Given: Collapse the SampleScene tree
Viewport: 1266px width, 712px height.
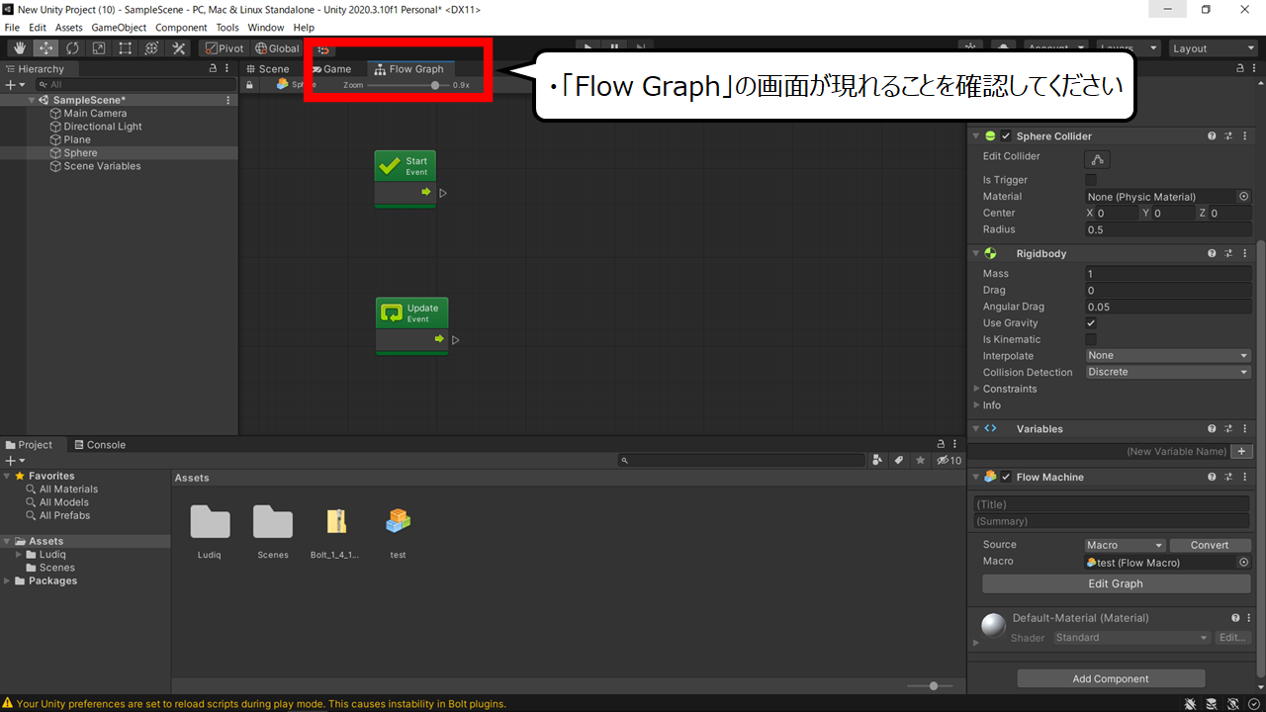Looking at the screenshot, I should 33,100.
